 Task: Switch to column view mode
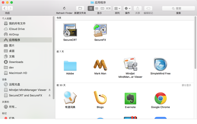[102, 9]
